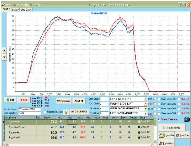
Task: Go to Next record
Action: pos(79,101)
